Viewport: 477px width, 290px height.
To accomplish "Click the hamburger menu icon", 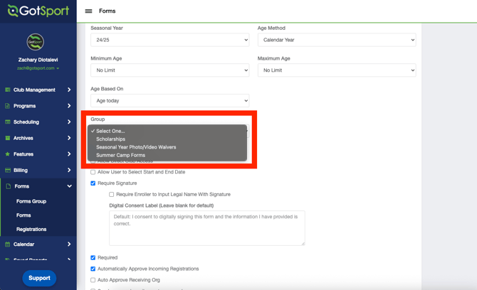I will 88,11.
